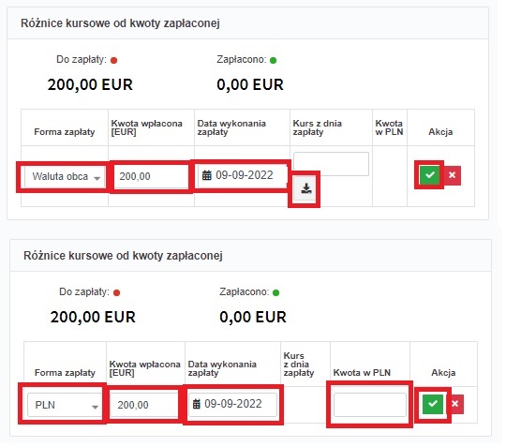Click arrow of Waluta obca combo box
This screenshot has height=447, width=506.
click(97, 178)
